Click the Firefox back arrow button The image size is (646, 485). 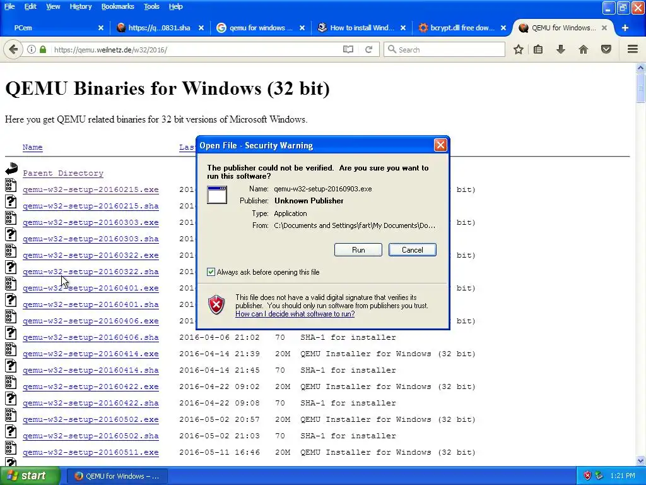(x=13, y=49)
